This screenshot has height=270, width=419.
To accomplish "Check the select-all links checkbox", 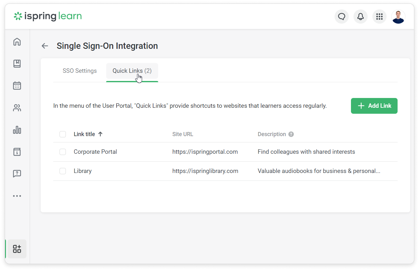I will [63, 134].
